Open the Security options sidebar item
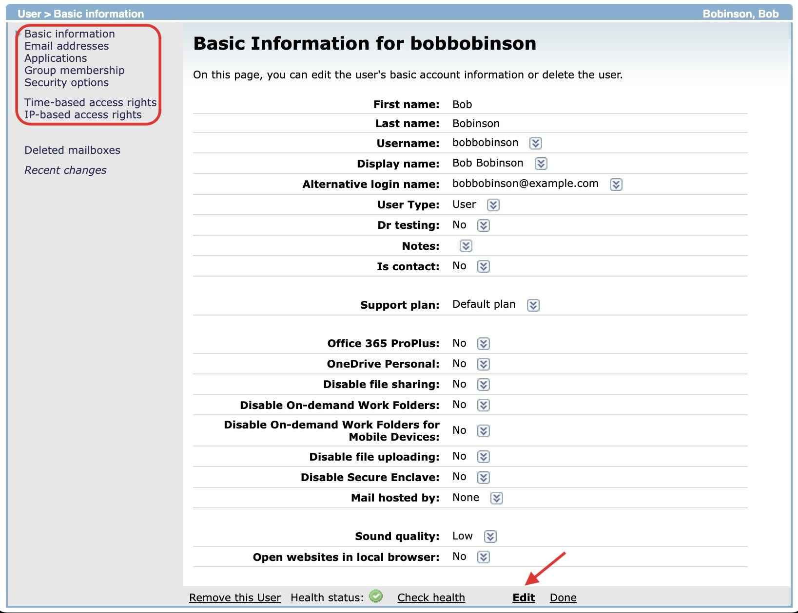The height and width of the screenshot is (613, 798). [67, 82]
